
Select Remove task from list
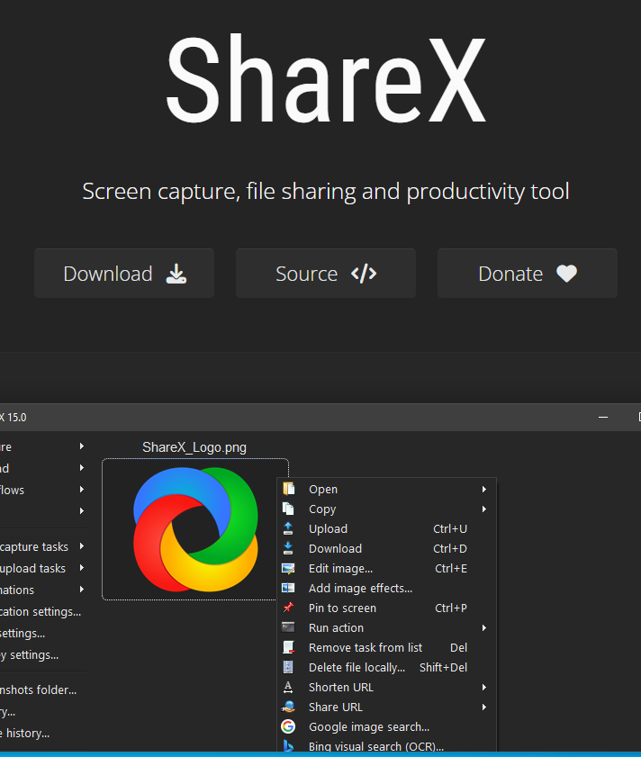click(x=387, y=647)
